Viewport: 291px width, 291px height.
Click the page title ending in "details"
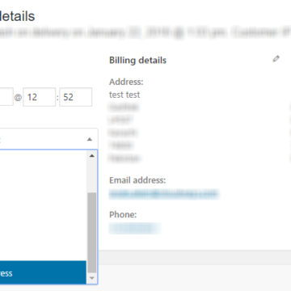[17, 16]
